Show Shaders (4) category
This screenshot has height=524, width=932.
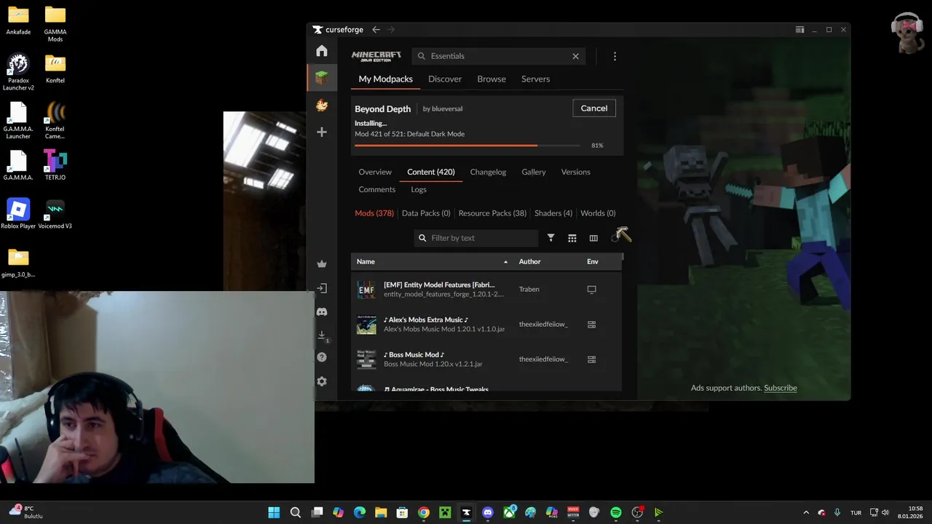click(x=553, y=213)
